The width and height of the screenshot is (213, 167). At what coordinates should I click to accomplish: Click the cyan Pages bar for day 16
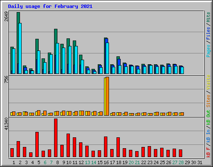(107, 58)
